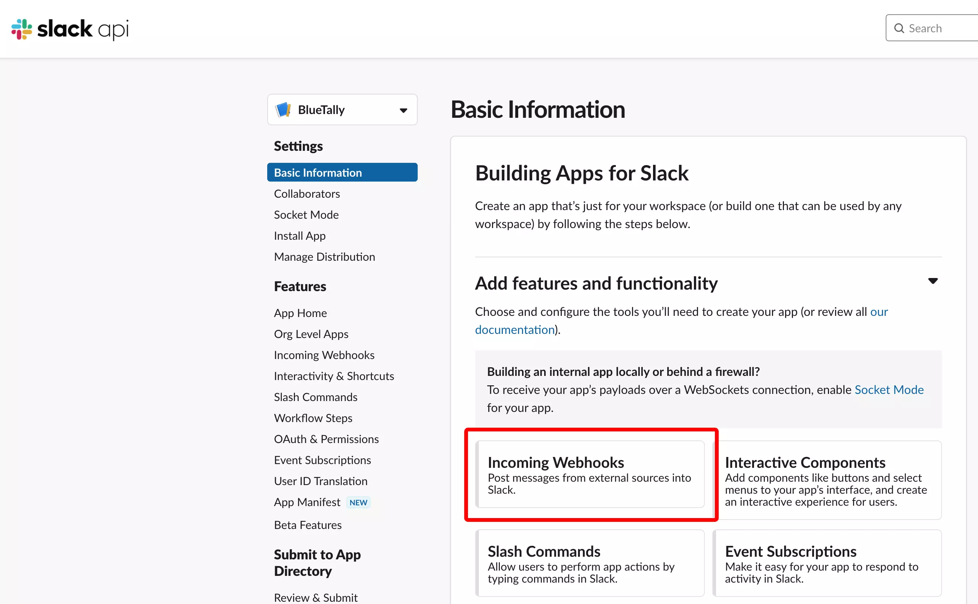Open OAuth & Permissions page
The height and width of the screenshot is (604, 978).
tap(326, 439)
